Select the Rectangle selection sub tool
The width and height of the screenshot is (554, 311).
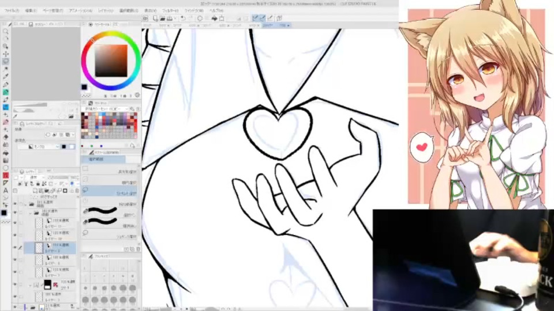coord(110,169)
